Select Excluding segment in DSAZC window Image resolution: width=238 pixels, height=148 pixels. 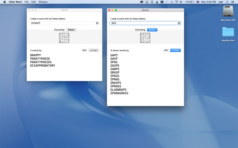pos(140,30)
